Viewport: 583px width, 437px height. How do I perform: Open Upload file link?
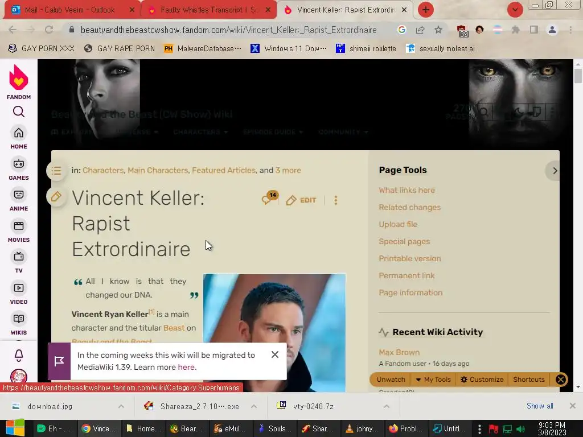[x=398, y=224]
